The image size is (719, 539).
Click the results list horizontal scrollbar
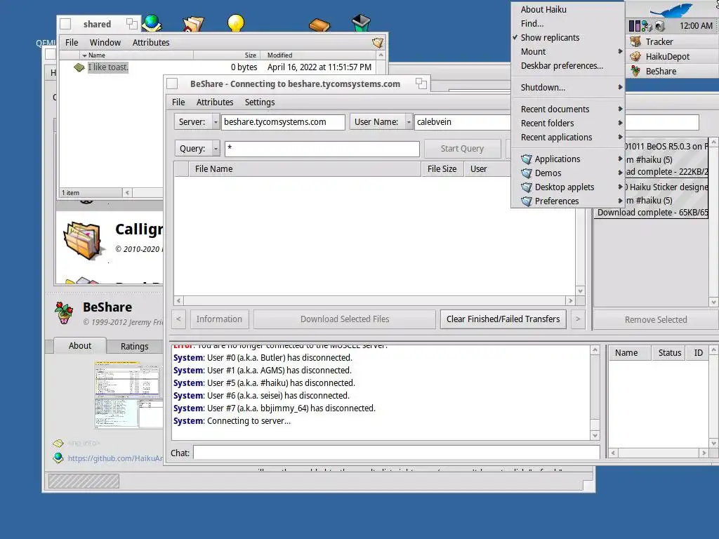point(375,301)
